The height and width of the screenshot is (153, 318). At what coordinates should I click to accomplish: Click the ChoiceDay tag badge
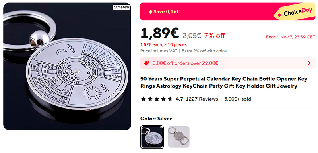(295, 11)
